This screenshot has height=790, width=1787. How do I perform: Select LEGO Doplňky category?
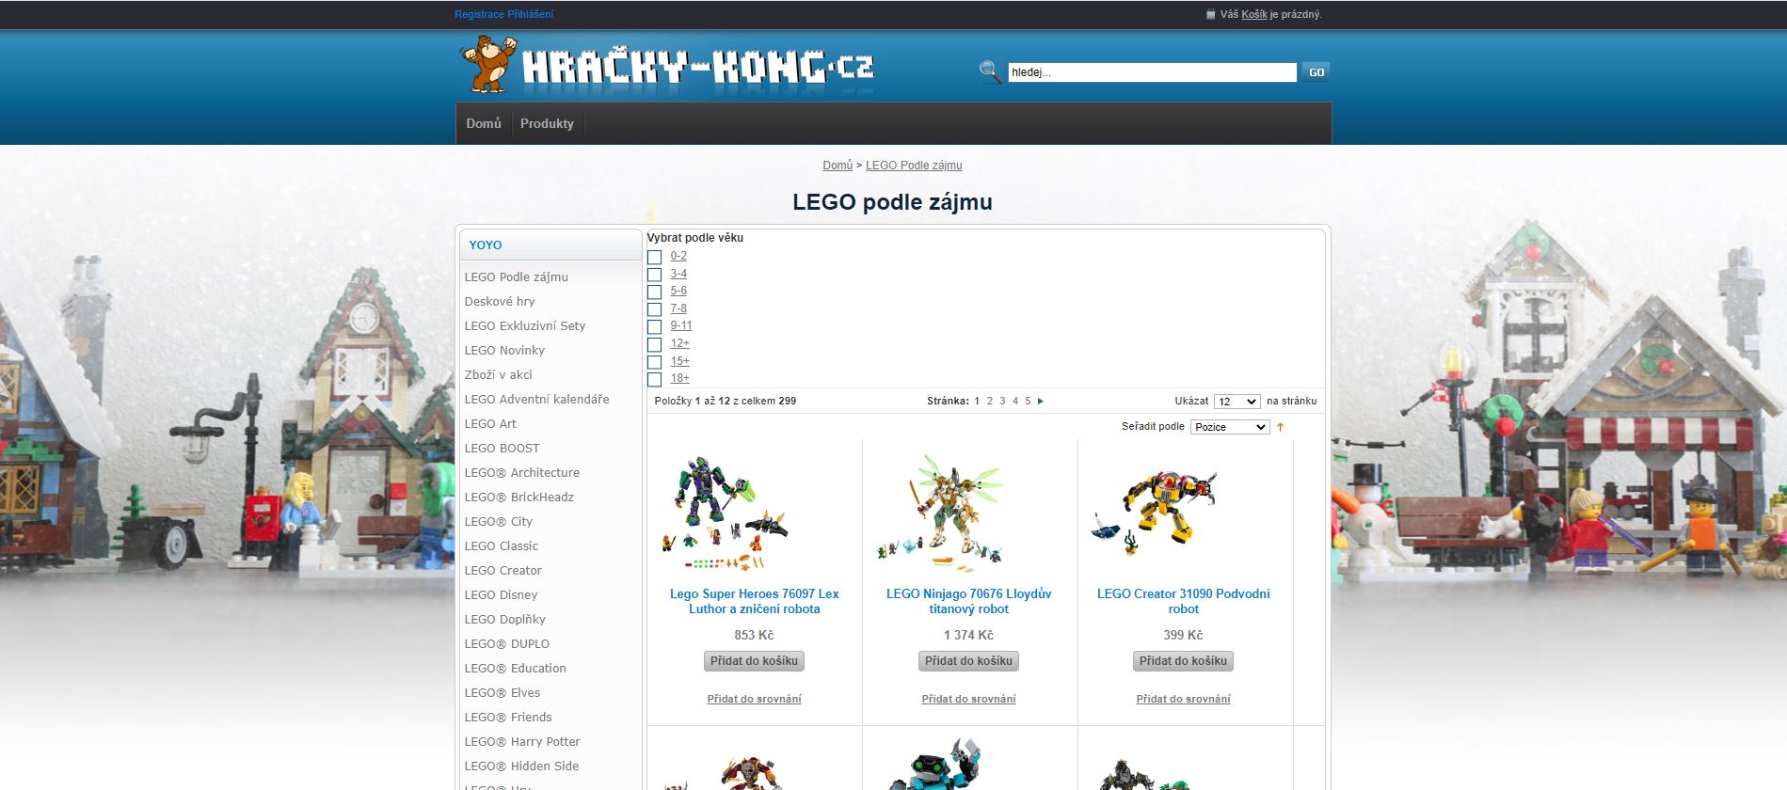504,619
